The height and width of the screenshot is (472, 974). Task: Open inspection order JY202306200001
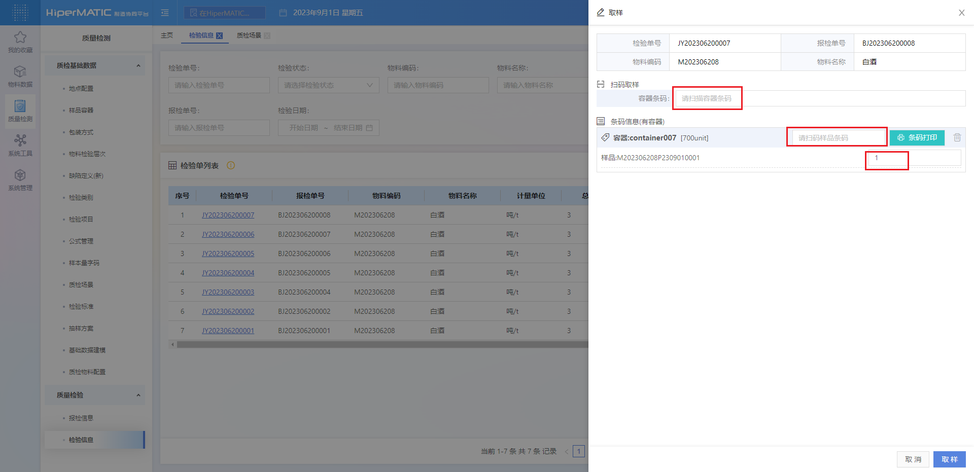[228, 331]
